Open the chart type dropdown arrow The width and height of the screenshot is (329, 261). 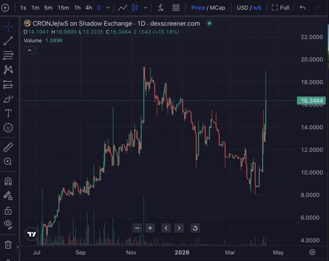pos(145,8)
